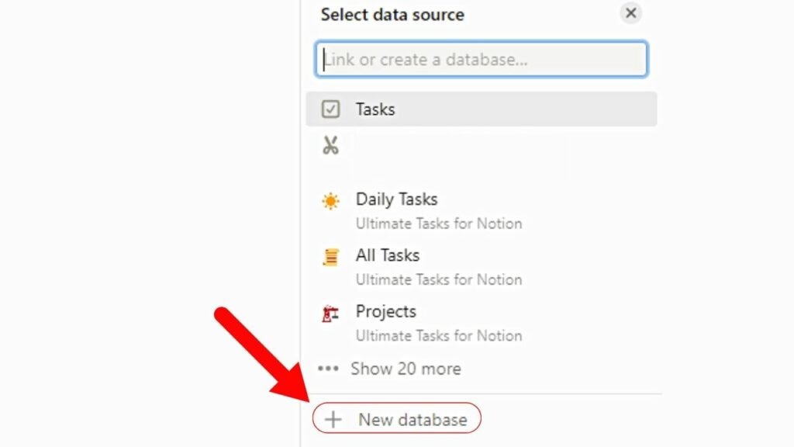794x447 pixels.
Task: Choose Daily Tasks from Ultimate Tasks
Action: tap(397, 199)
